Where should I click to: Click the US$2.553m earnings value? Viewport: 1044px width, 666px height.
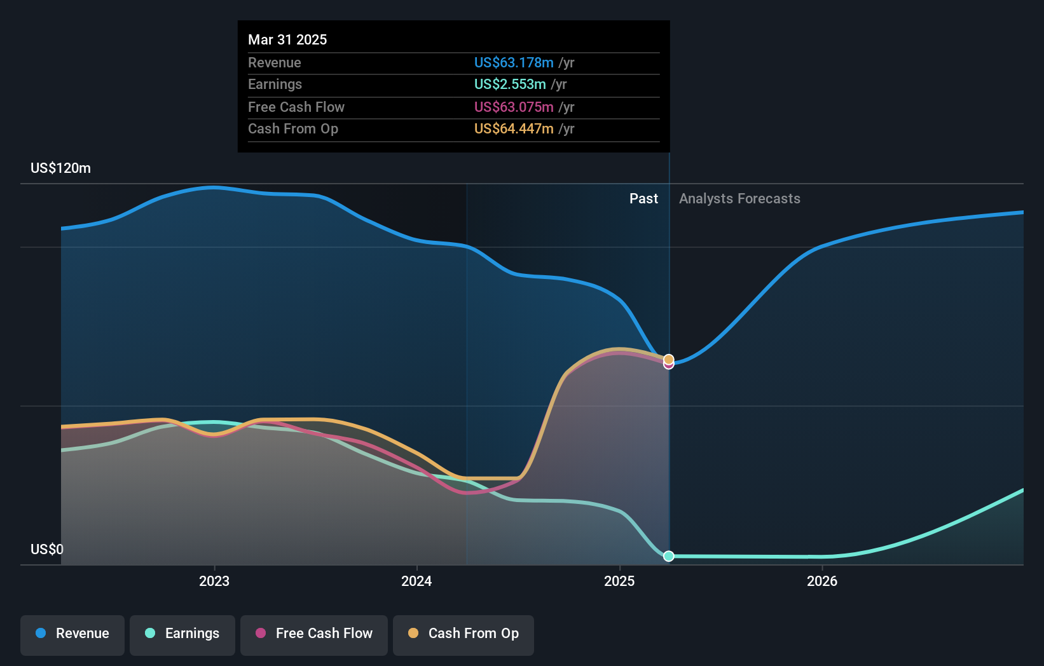pyautogui.click(x=510, y=84)
